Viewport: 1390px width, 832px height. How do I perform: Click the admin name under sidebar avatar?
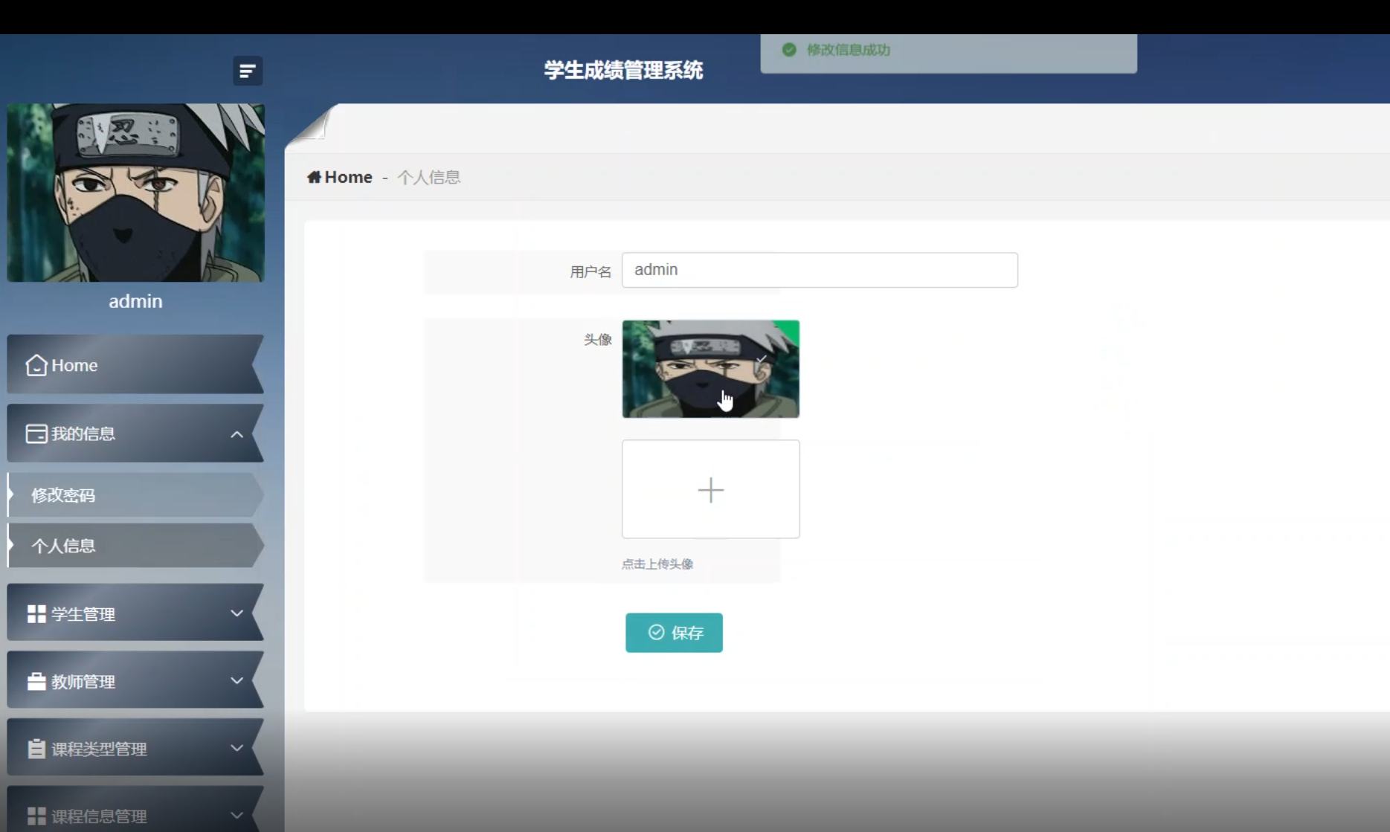pyautogui.click(x=135, y=301)
